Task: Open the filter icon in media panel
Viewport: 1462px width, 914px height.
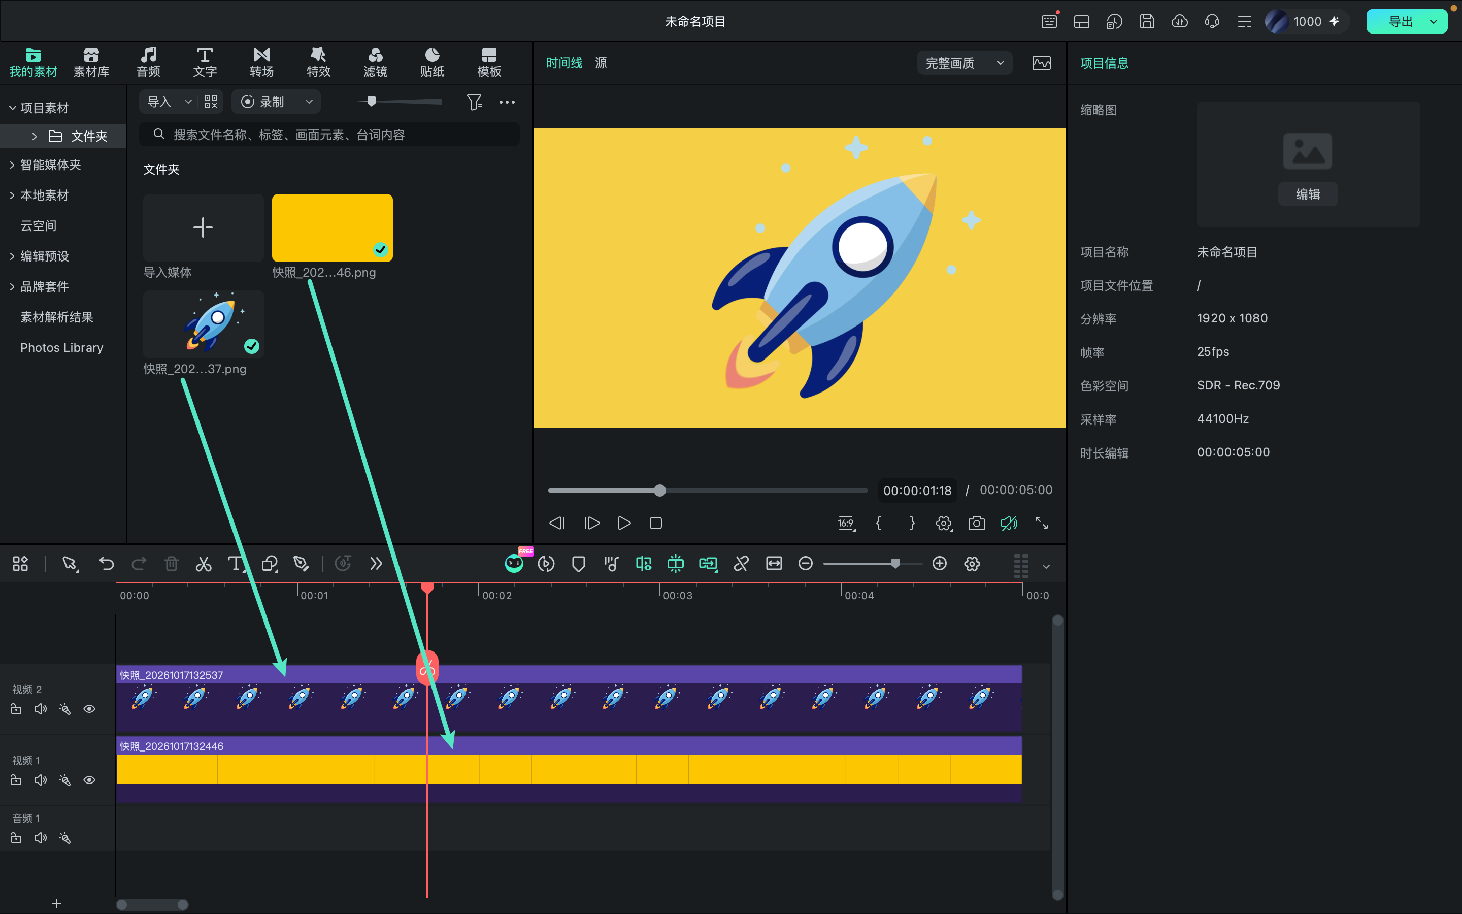Action: [x=474, y=102]
